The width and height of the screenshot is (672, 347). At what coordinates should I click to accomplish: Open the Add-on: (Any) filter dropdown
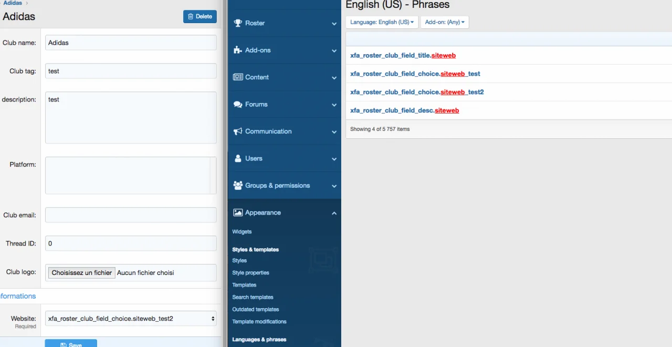click(445, 22)
